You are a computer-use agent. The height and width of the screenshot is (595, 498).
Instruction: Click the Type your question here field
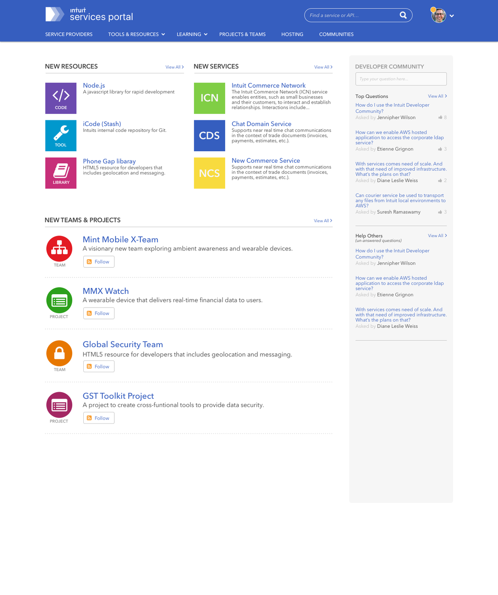tap(401, 79)
